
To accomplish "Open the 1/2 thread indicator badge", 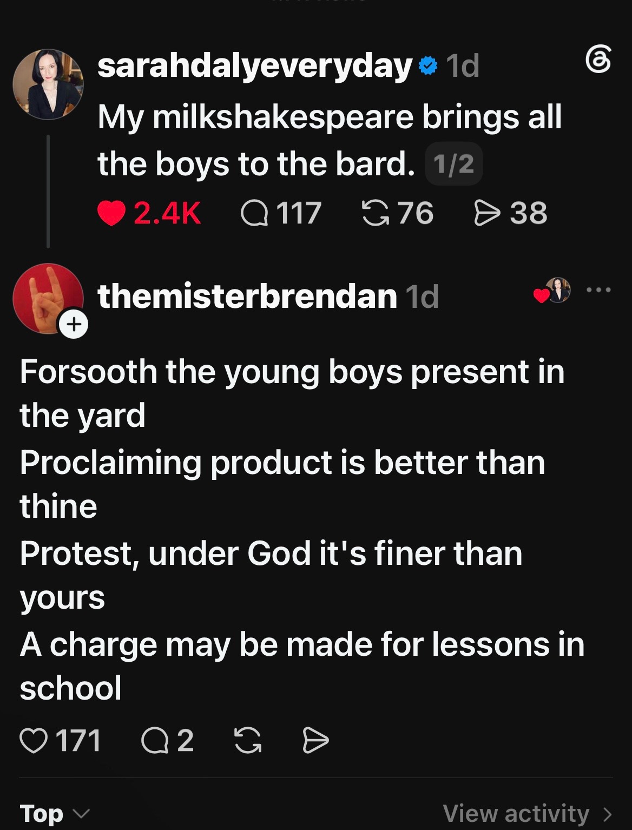I will [x=454, y=164].
